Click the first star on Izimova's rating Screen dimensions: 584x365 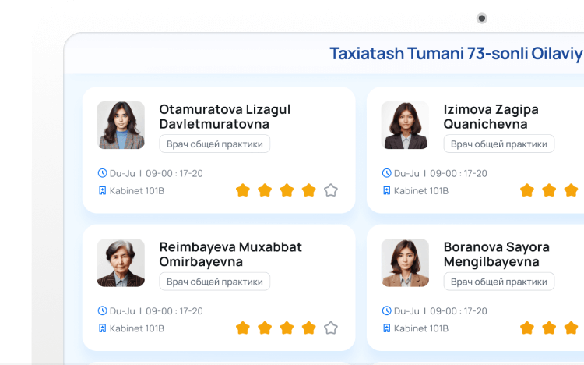(x=527, y=190)
